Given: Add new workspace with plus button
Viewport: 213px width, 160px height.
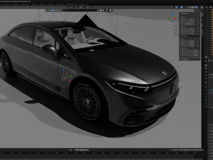Looking at the screenshot, I should point(87,4).
